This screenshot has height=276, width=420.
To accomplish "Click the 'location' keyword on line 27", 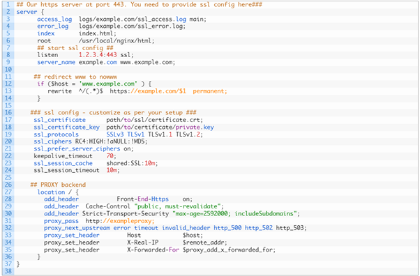I will tap(51, 192).
